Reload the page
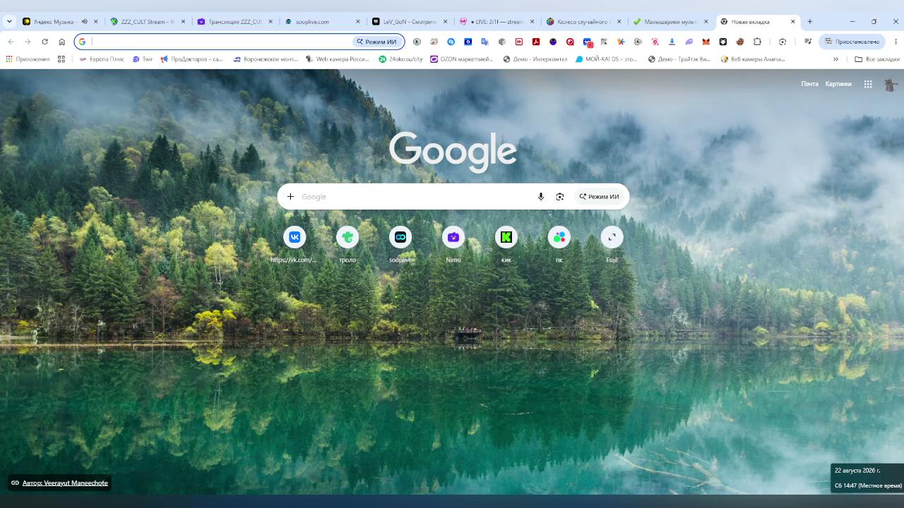The image size is (904, 508). pyautogui.click(x=44, y=42)
